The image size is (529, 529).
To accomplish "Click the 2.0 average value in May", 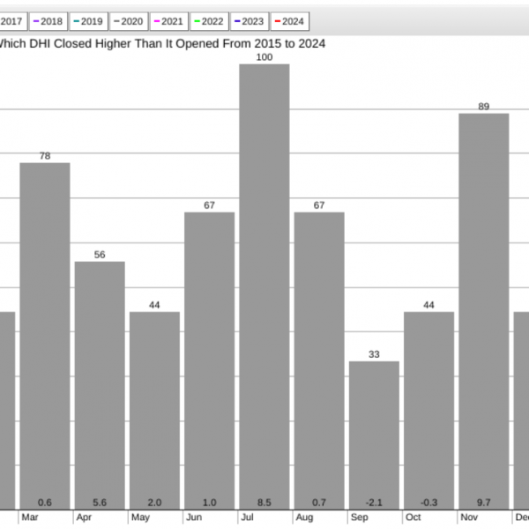I will [x=154, y=503].
